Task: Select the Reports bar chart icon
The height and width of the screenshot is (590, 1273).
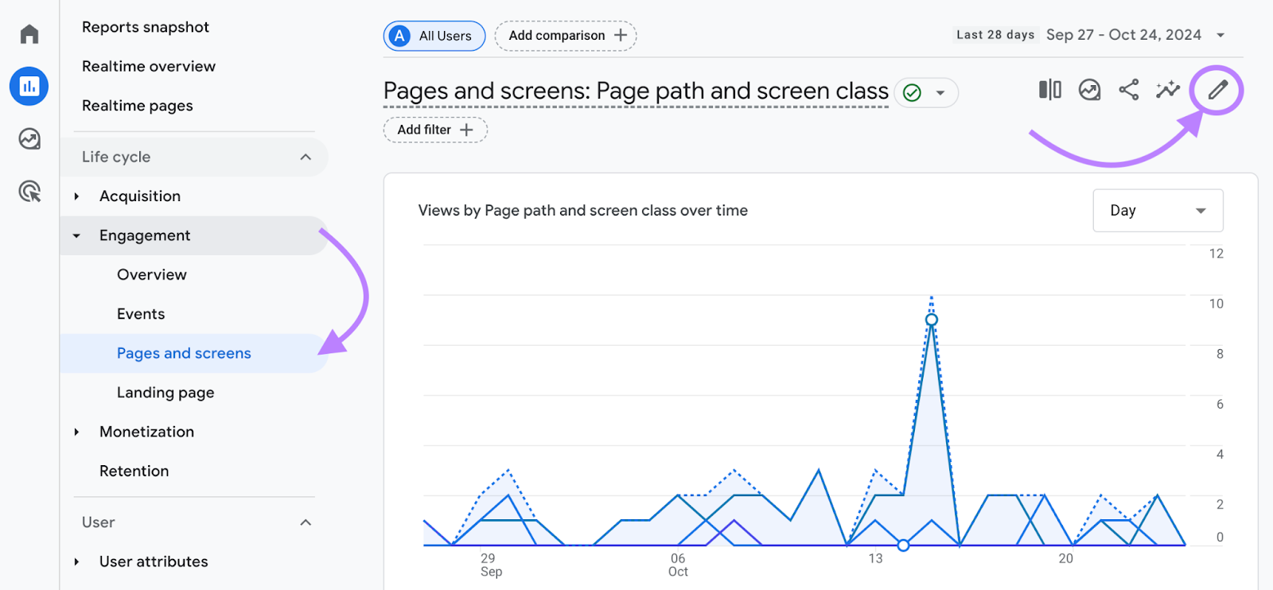Action: 29,86
